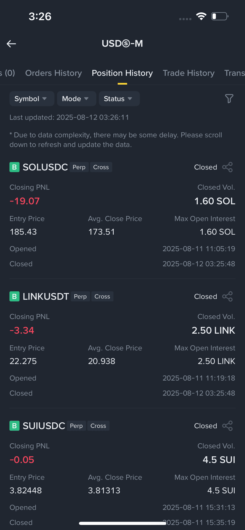Share the SOLUSDC closed position
The image size is (245, 530).
[227, 167]
